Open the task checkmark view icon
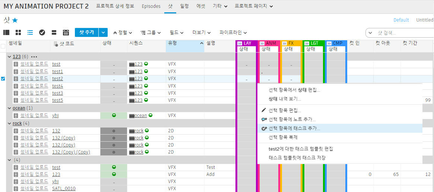Image resolution: width=434 pixels, height=192 pixels. click(42, 32)
